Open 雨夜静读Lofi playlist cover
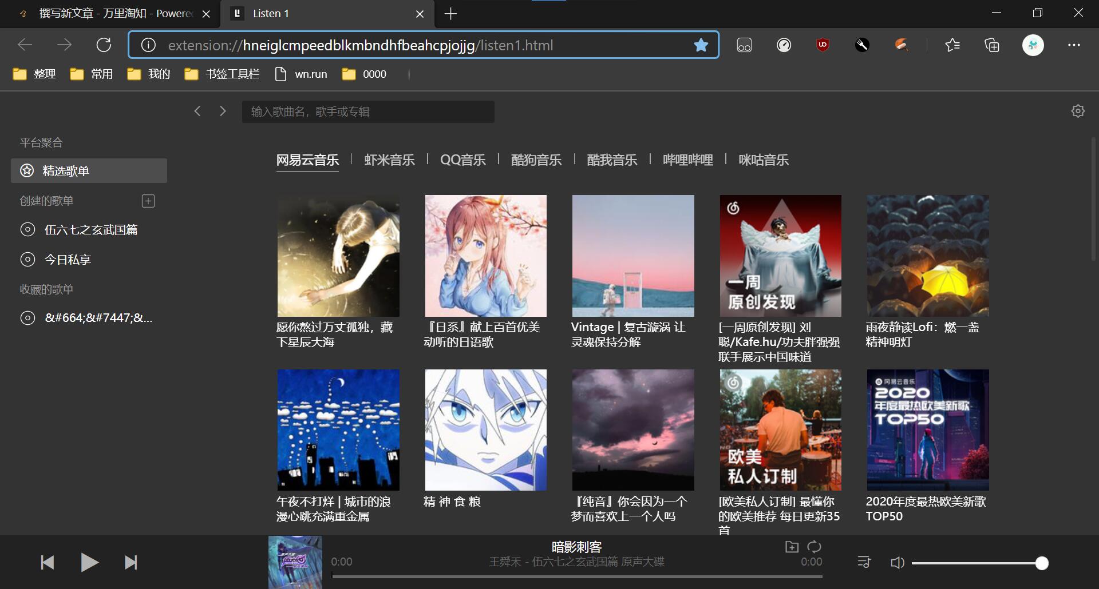1099x589 pixels. tap(928, 256)
